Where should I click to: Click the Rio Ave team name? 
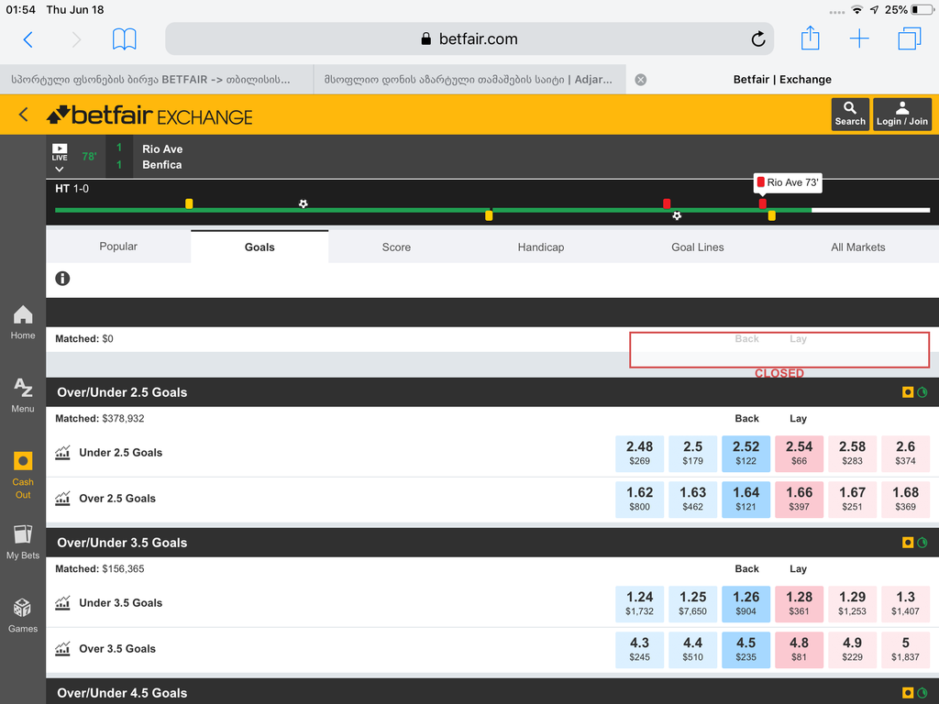click(x=162, y=149)
